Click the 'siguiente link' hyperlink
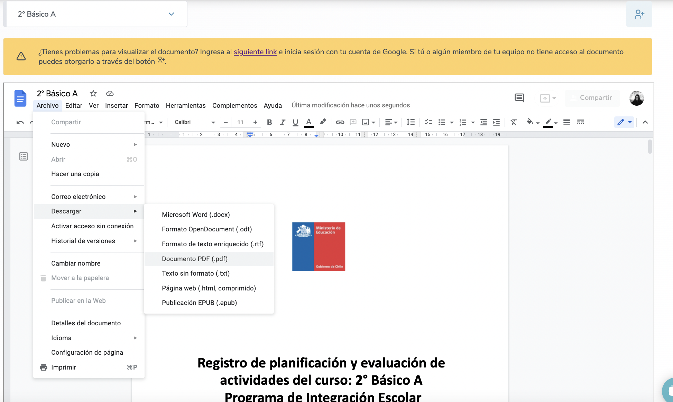 coord(255,52)
